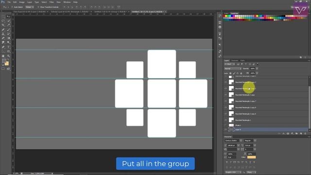Click Add layer mask icon

[288, 134]
